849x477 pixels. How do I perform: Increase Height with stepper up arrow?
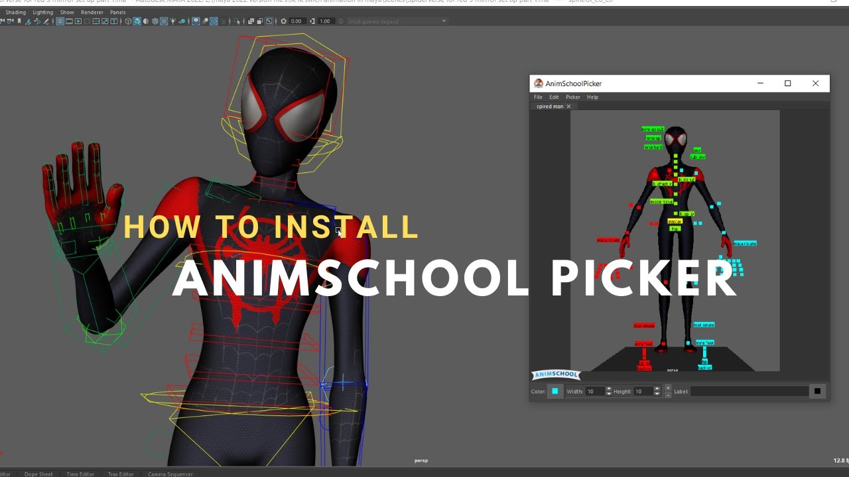657,389
